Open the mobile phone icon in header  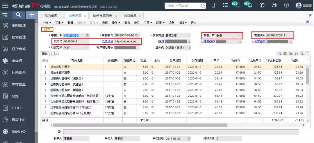click(213, 6)
